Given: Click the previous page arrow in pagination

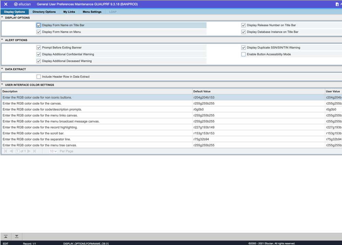Looking at the screenshot, I should (11, 151).
